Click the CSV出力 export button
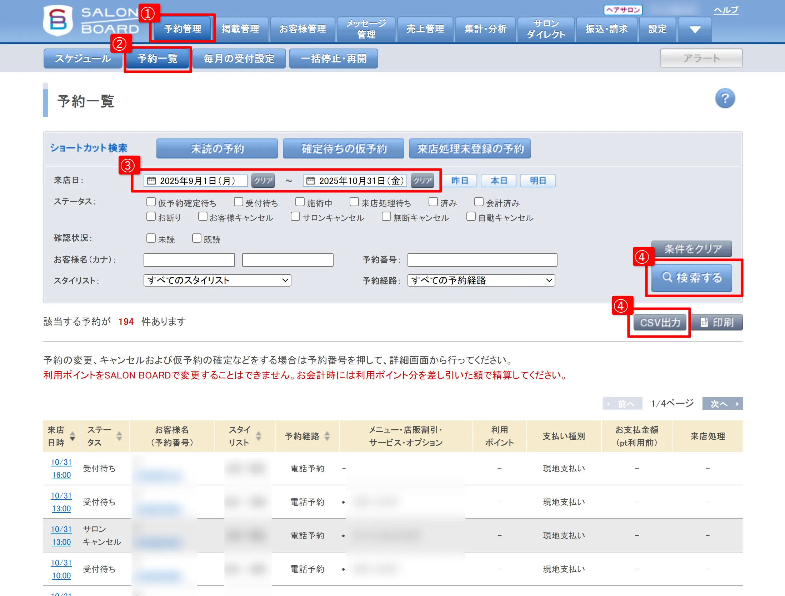This screenshot has height=596, width=785. point(660,322)
